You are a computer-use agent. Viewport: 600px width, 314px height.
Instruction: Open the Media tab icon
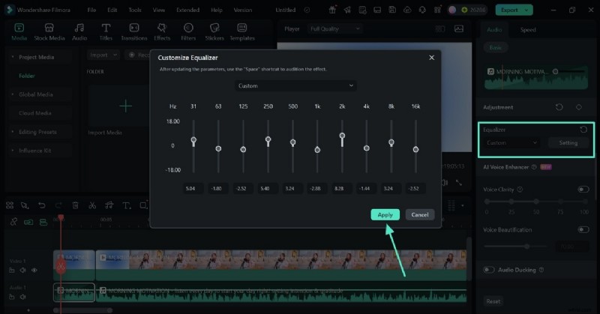pos(19,28)
